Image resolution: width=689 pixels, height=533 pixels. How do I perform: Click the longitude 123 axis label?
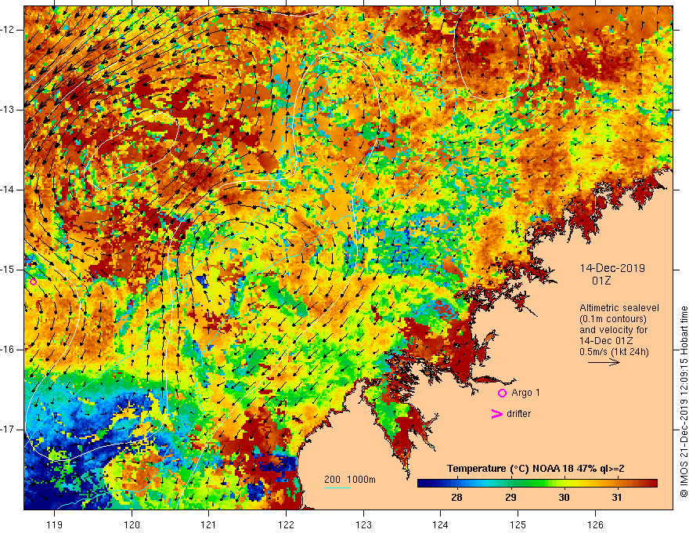click(x=363, y=524)
